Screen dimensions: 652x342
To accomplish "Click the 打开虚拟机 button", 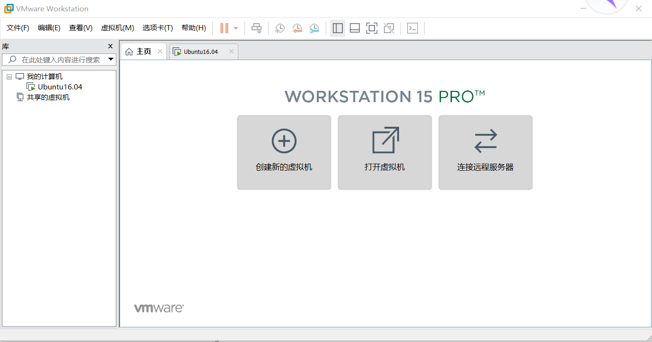I will [x=385, y=152].
